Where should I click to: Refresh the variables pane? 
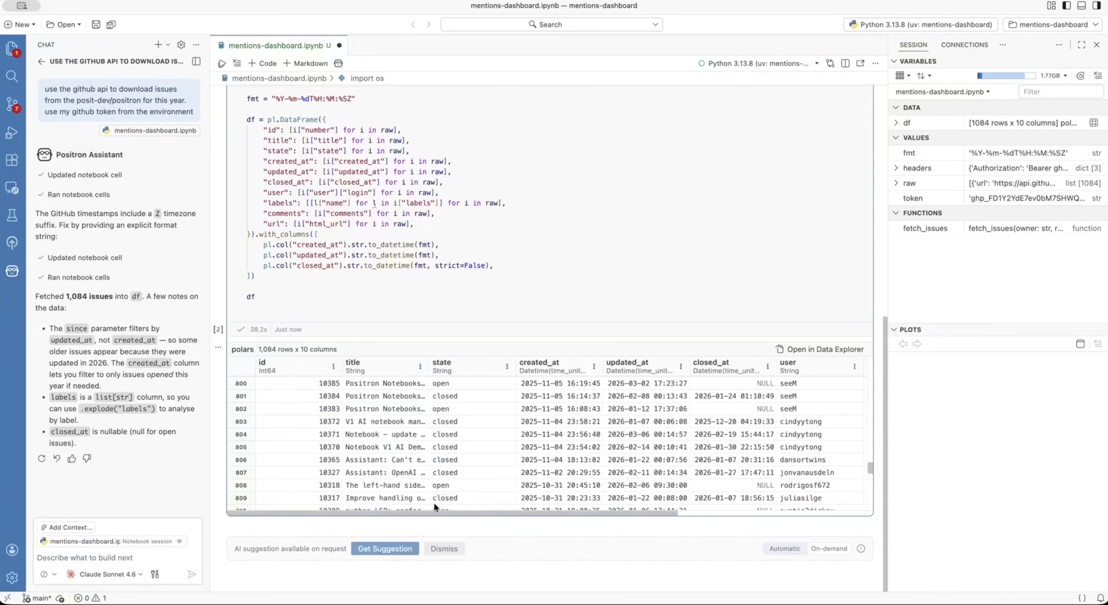point(1080,76)
